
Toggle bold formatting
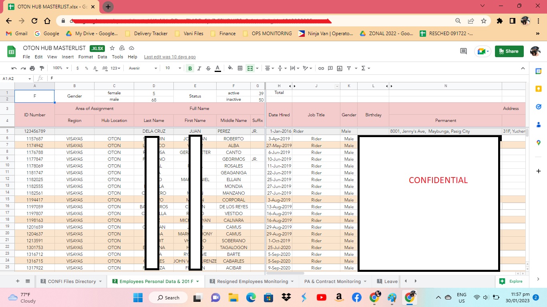coord(190,68)
